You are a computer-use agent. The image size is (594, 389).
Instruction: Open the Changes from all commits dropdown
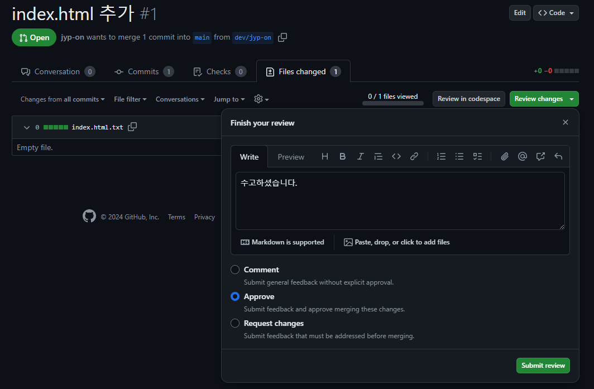(63, 99)
